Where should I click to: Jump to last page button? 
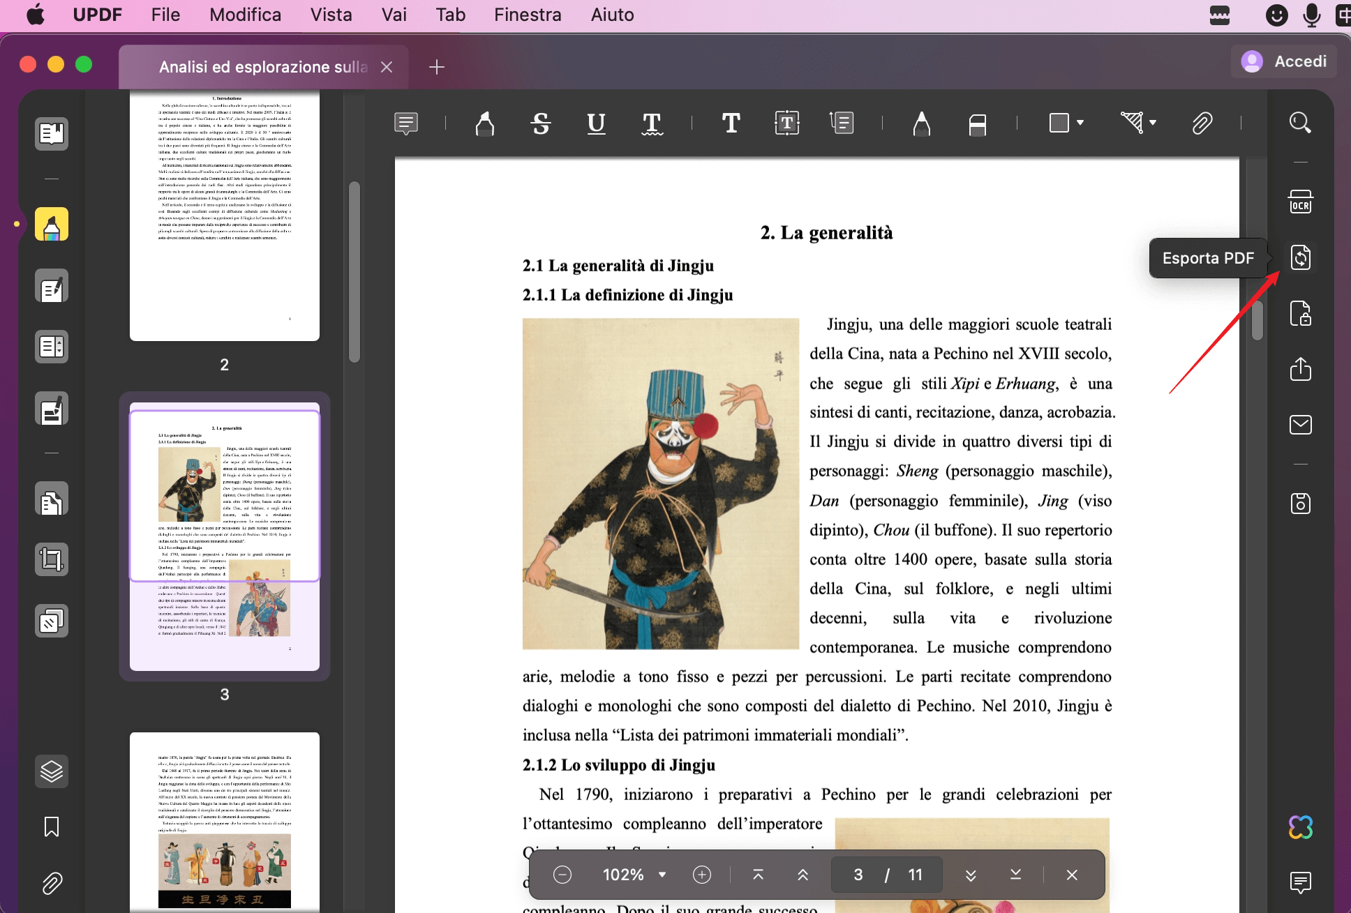click(1015, 875)
